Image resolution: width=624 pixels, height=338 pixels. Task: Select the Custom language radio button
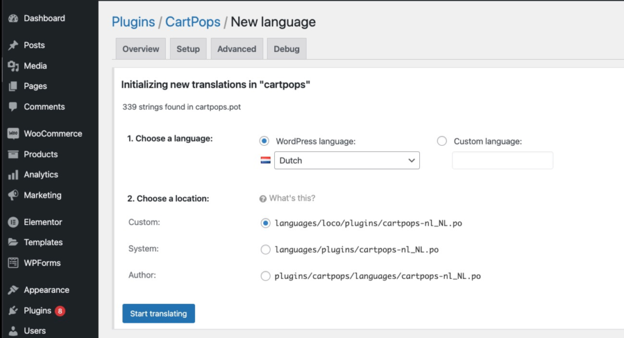442,141
